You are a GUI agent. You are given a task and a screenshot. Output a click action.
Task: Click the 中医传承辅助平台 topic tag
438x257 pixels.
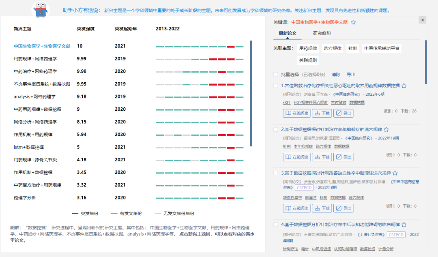tap(382, 49)
